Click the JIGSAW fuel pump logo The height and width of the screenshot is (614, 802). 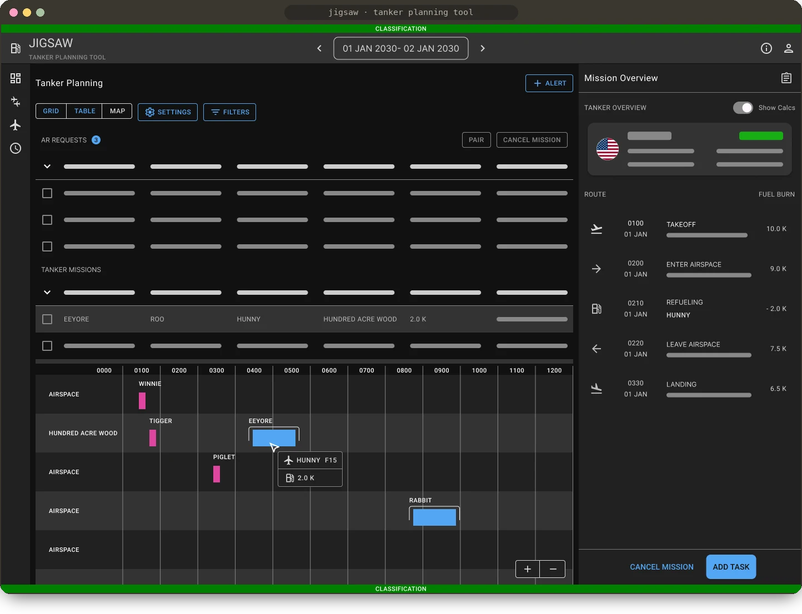(x=16, y=49)
